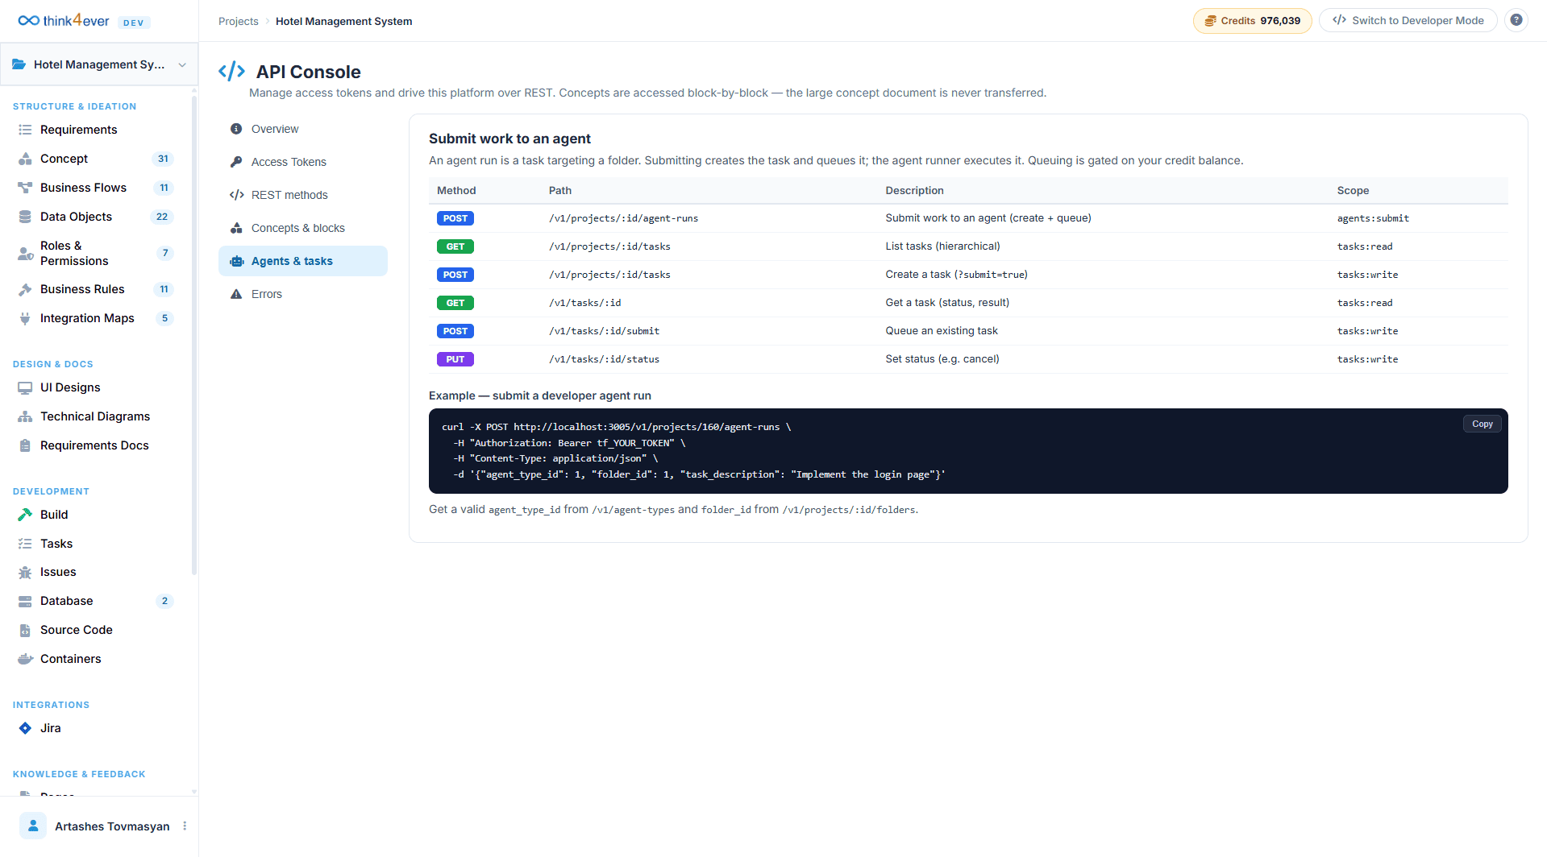Open the Errors section
Screen dimensions: 1547x857
tap(303, 294)
